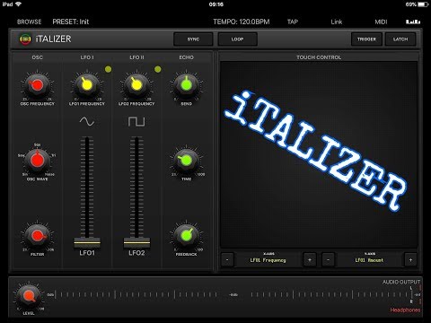Click the echo SEND green knob
431x323 pixels.
click(x=186, y=85)
